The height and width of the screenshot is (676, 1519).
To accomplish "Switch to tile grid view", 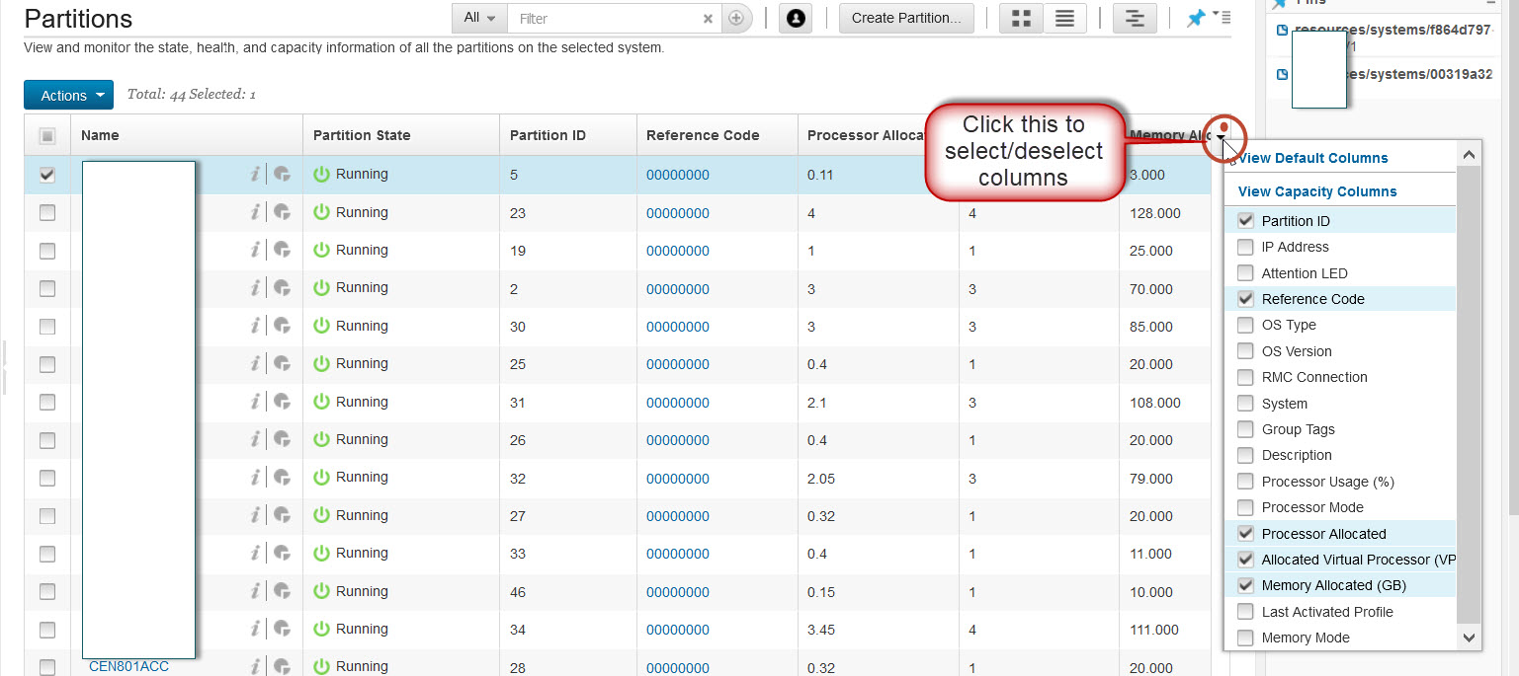I will click(x=1022, y=19).
